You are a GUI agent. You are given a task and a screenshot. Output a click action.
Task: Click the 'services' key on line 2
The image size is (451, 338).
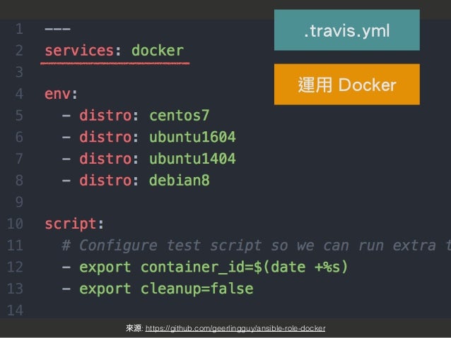[x=79, y=51]
